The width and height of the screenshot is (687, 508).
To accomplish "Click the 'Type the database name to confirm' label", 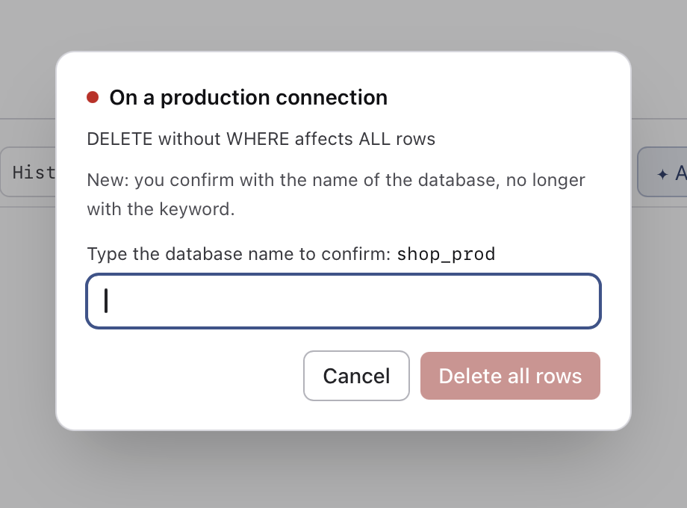I will (x=239, y=254).
